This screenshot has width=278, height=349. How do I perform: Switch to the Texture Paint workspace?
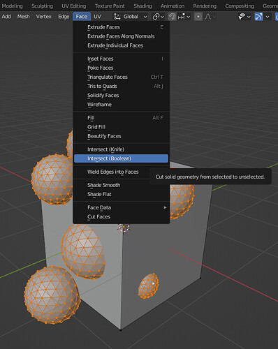pos(110,6)
